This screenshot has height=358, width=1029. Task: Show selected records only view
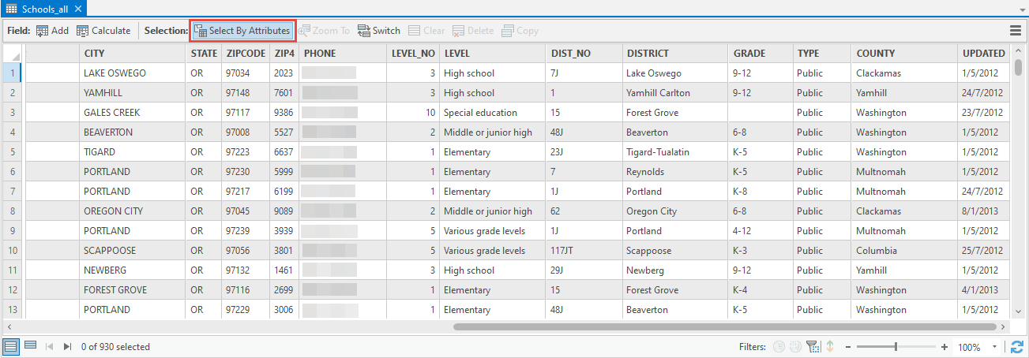[30, 346]
